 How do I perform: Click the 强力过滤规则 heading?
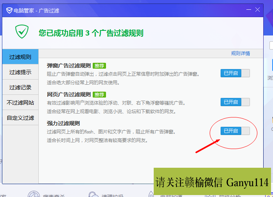[63, 123]
